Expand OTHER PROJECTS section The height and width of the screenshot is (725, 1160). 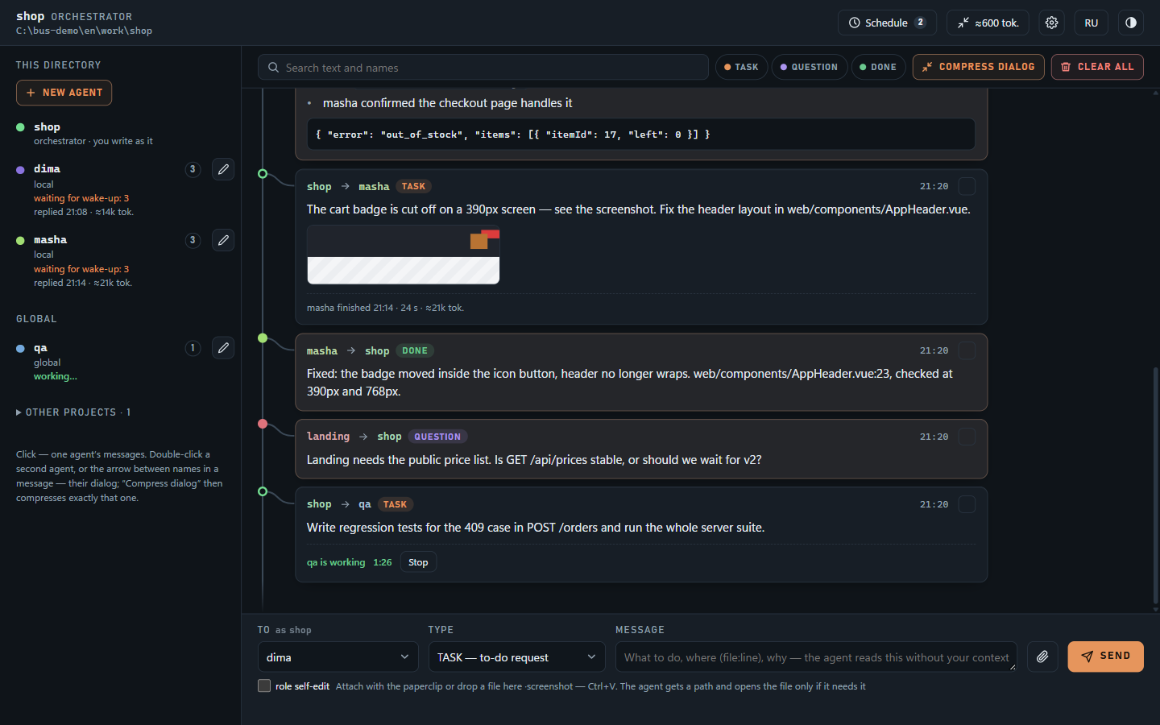pos(73,412)
